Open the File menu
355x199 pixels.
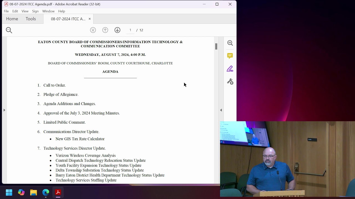6,11
